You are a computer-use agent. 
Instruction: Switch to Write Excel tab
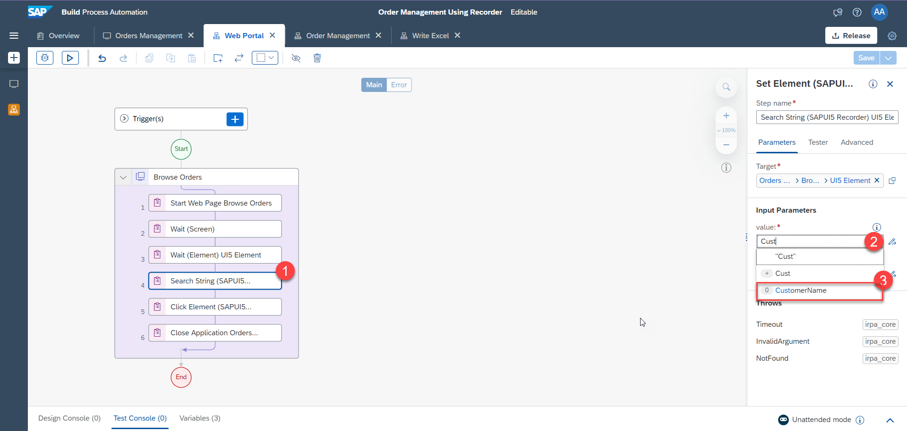point(425,36)
